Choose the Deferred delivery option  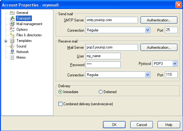point(100,92)
